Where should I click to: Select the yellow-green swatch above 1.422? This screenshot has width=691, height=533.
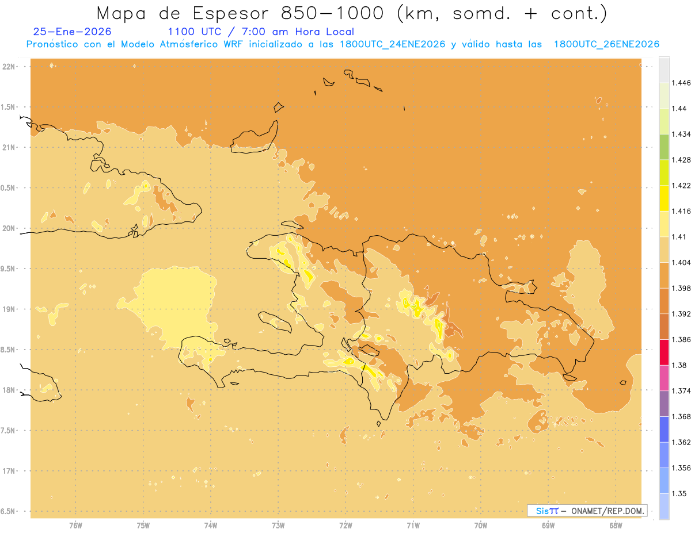point(664,172)
